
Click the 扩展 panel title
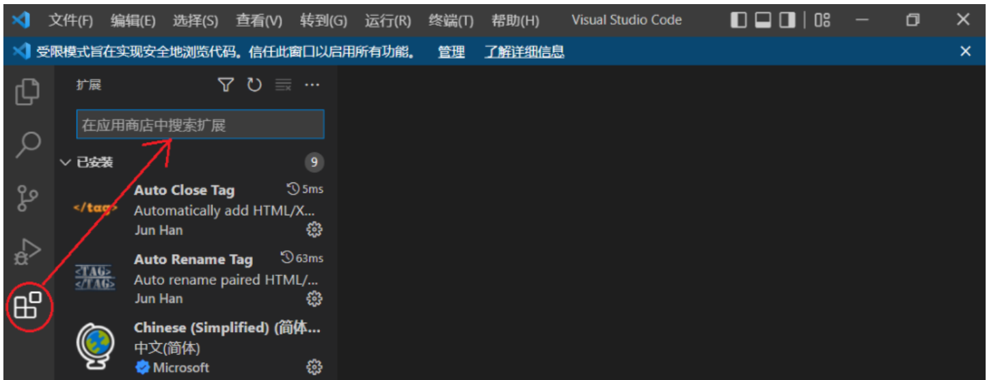pyautogui.click(x=89, y=85)
